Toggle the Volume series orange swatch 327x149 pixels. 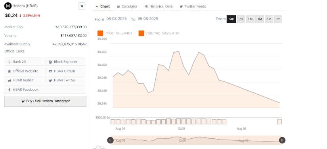pos(141,33)
